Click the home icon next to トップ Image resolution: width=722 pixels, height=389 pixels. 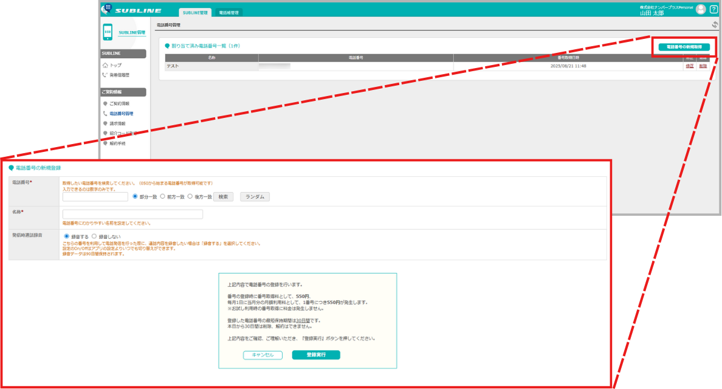point(105,65)
